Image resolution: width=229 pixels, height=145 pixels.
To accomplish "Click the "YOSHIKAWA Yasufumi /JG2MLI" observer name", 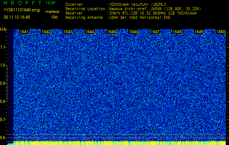I will click(137, 5).
